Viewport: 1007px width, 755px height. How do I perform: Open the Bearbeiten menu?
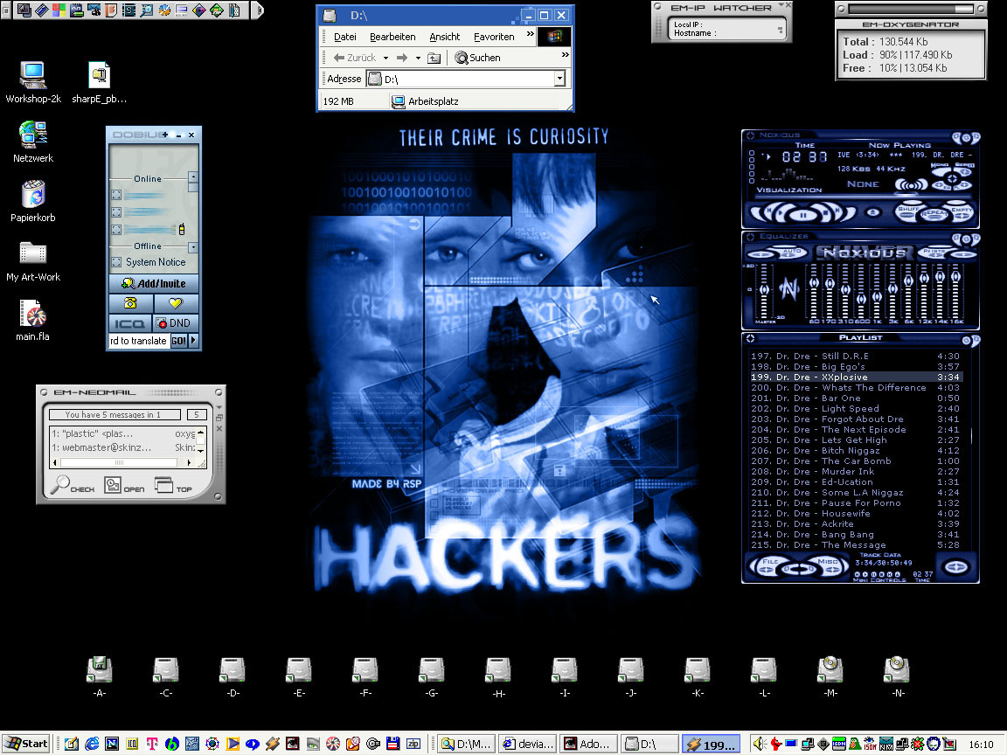[x=392, y=37]
